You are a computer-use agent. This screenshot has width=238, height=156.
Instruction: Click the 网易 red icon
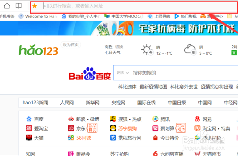pyautogui.click(x=197, y=119)
